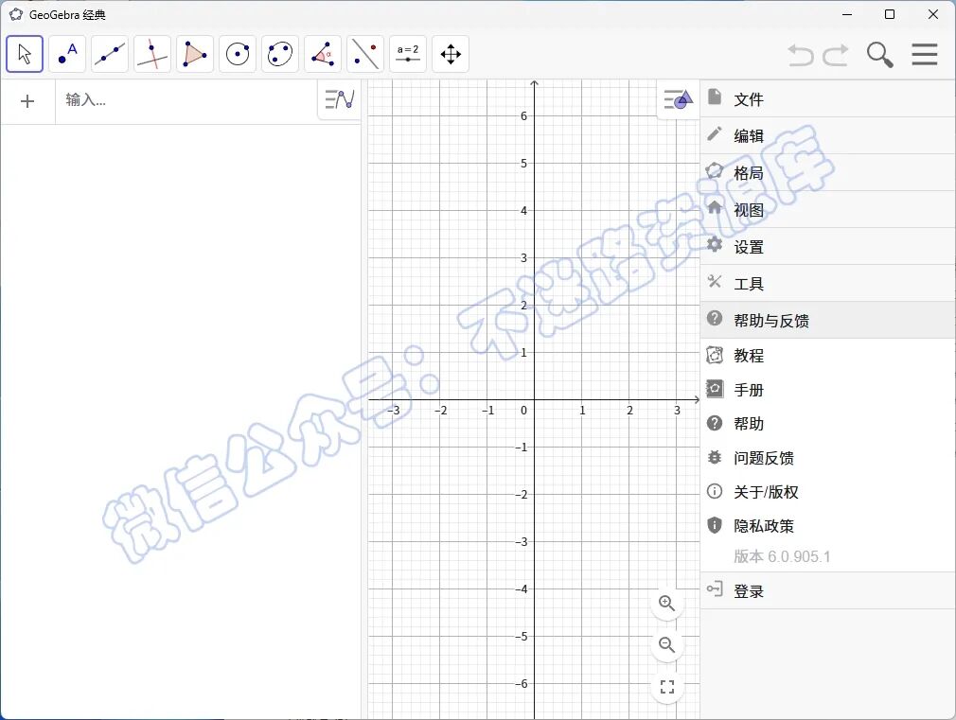Select the Slider a=2 tool

[x=408, y=54]
